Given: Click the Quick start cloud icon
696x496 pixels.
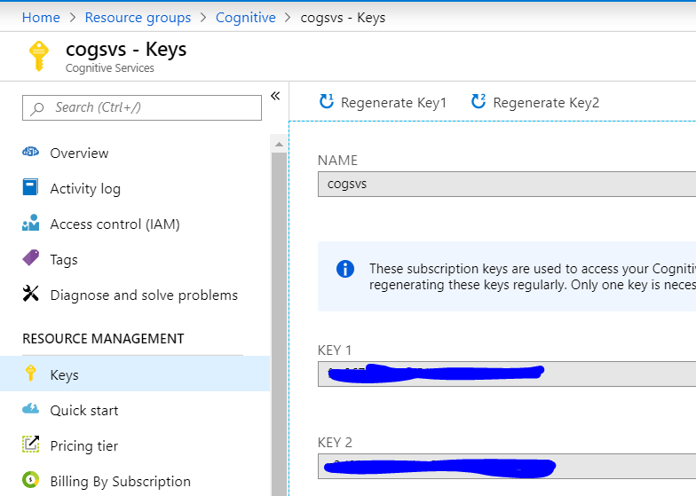Looking at the screenshot, I should [31, 409].
